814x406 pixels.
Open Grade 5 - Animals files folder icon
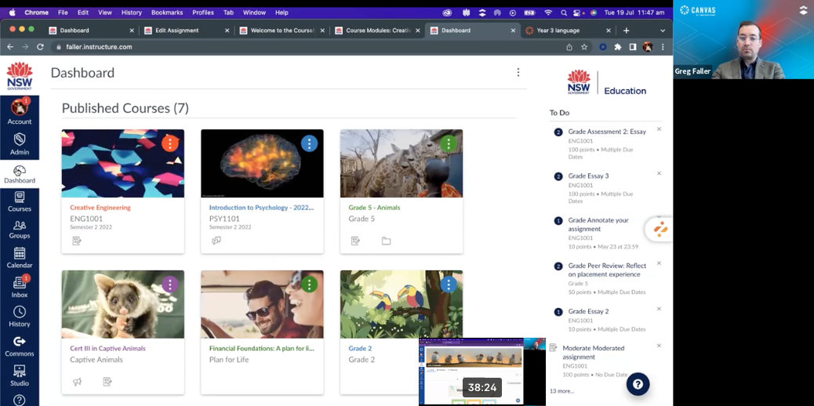[386, 241]
